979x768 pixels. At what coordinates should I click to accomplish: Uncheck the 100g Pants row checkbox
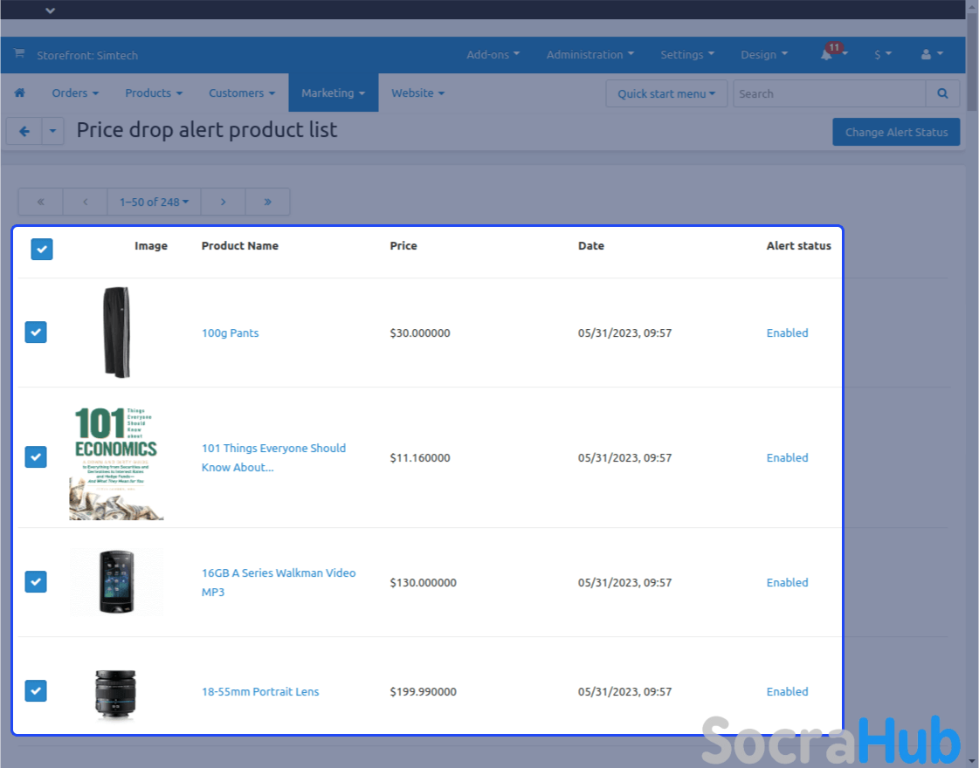click(x=36, y=333)
